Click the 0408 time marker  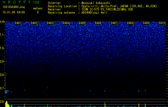coord(130,23)
